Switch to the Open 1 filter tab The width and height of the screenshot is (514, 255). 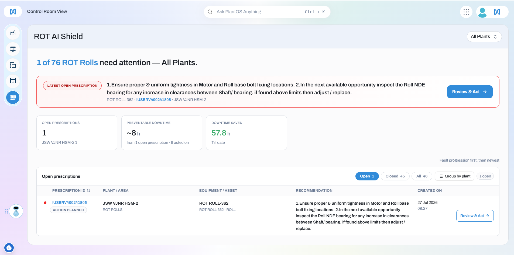click(367, 176)
